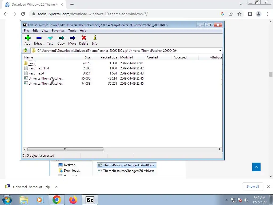Select the UniversalThemePatcher file sized 95 080
The width and height of the screenshot is (273, 205).
tap(46, 78)
